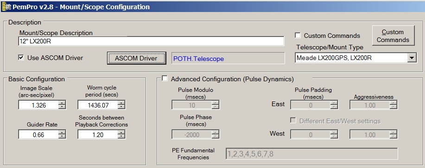Screen dimensions: 425x168
Task: Open the Custom Commands button
Action: [393, 36]
